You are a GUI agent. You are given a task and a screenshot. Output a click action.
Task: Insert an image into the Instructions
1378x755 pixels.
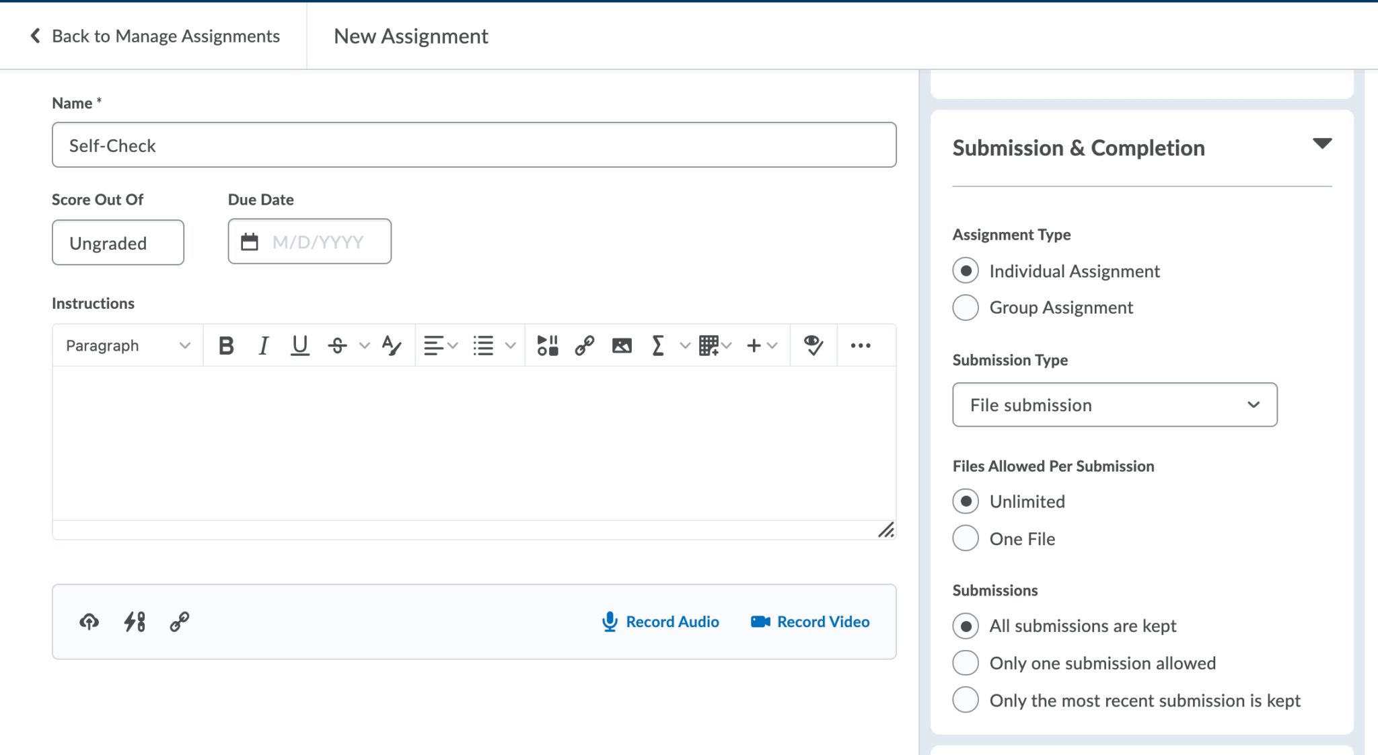622,345
